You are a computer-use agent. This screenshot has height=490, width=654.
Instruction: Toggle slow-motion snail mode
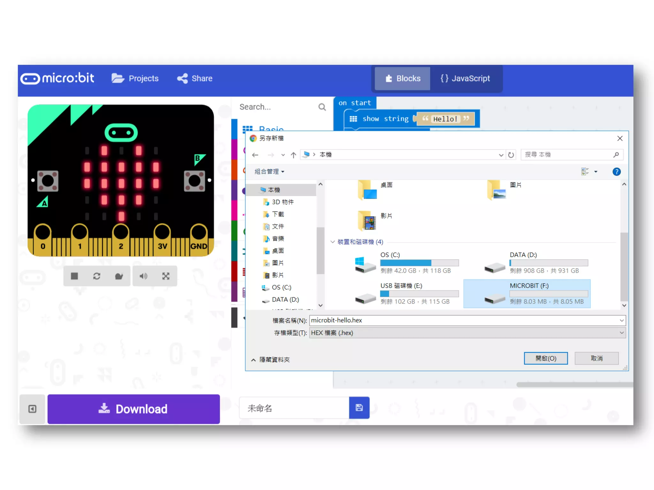(x=119, y=276)
